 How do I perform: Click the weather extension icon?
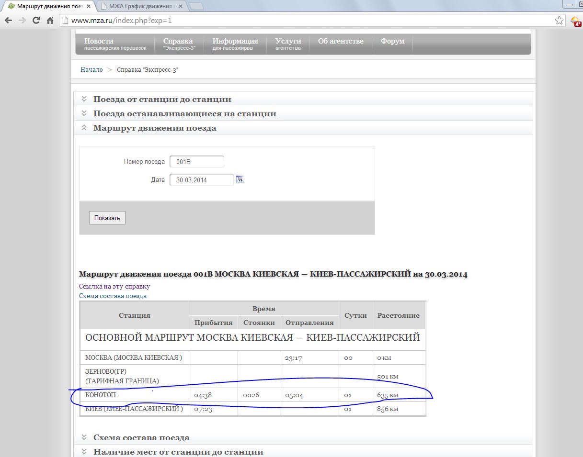pos(575,21)
